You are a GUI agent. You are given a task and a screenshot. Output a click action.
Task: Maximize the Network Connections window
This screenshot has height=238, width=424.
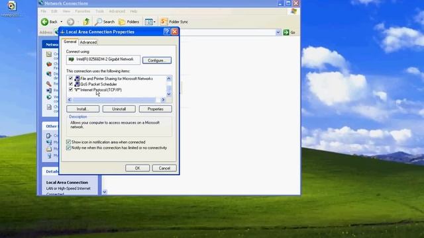[288, 3]
